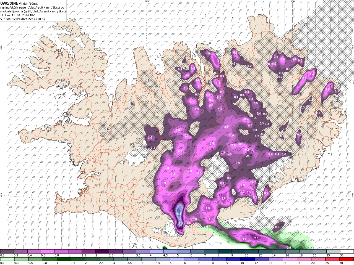This screenshot has height=265, width=354.
Task: Pick the 0.5 green swatch in the rain scale
Action: [x=35, y=259]
